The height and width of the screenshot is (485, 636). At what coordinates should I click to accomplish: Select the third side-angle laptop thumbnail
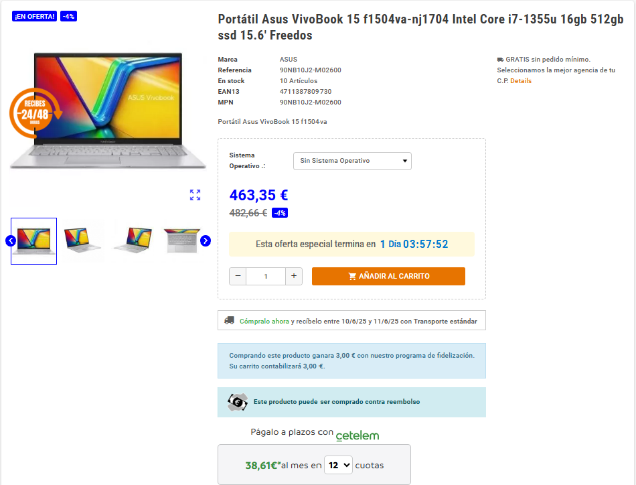click(133, 241)
